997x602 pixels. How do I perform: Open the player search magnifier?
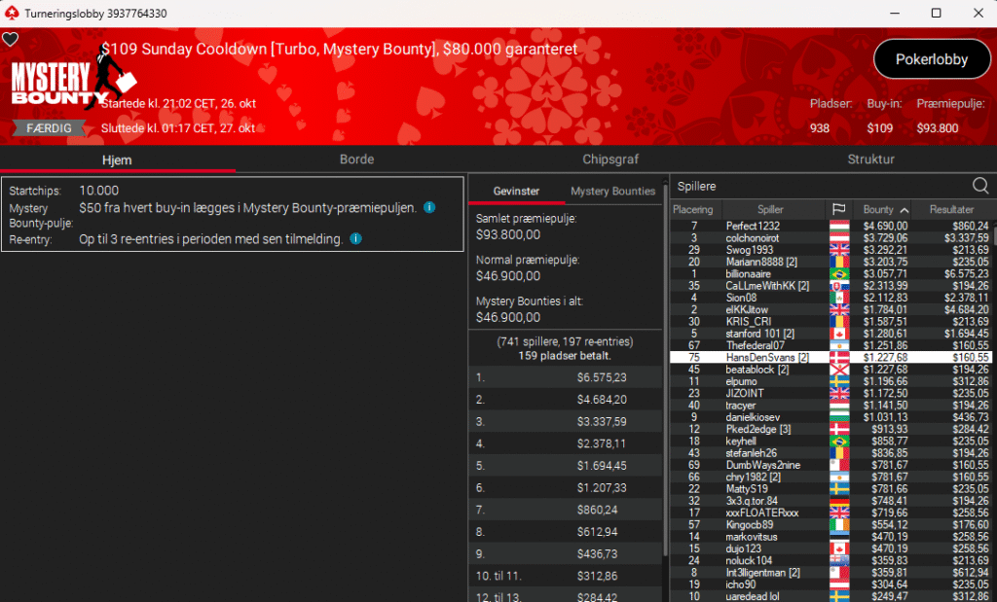point(980,186)
